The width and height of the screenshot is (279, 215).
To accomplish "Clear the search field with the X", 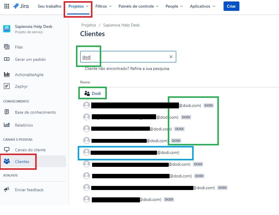I will (171, 57).
